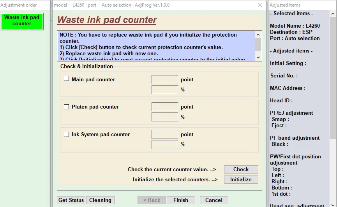Click the 'Smap :' entry
The image size is (337, 207).
[280, 119]
